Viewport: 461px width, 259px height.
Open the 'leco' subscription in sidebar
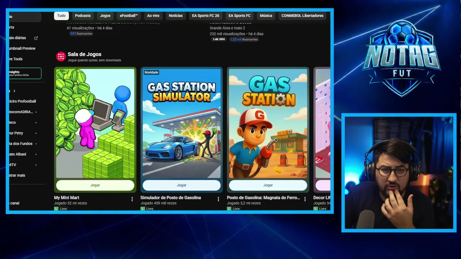click(x=13, y=123)
